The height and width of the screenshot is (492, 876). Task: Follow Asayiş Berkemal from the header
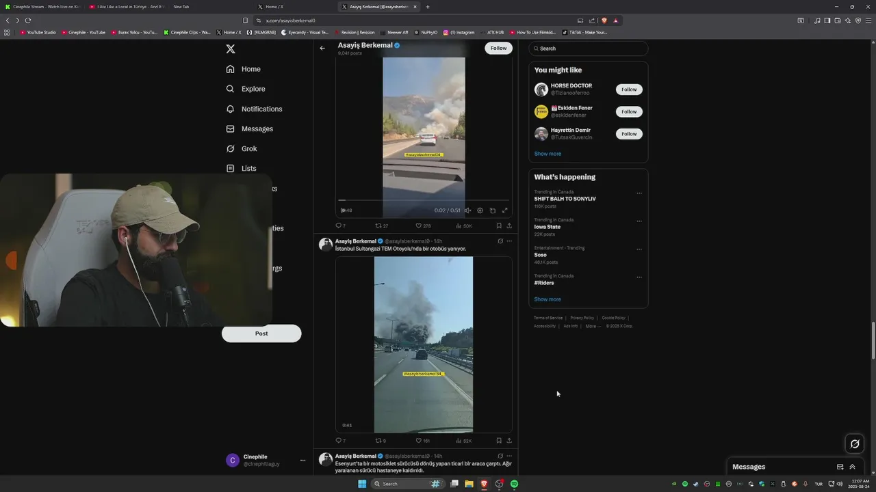(x=499, y=48)
